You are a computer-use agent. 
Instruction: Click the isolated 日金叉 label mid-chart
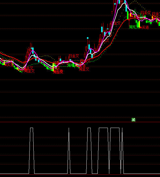[74, 56]
